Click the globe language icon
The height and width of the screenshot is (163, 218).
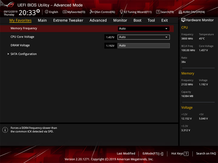pyautogui.click(x=47, y=12)
